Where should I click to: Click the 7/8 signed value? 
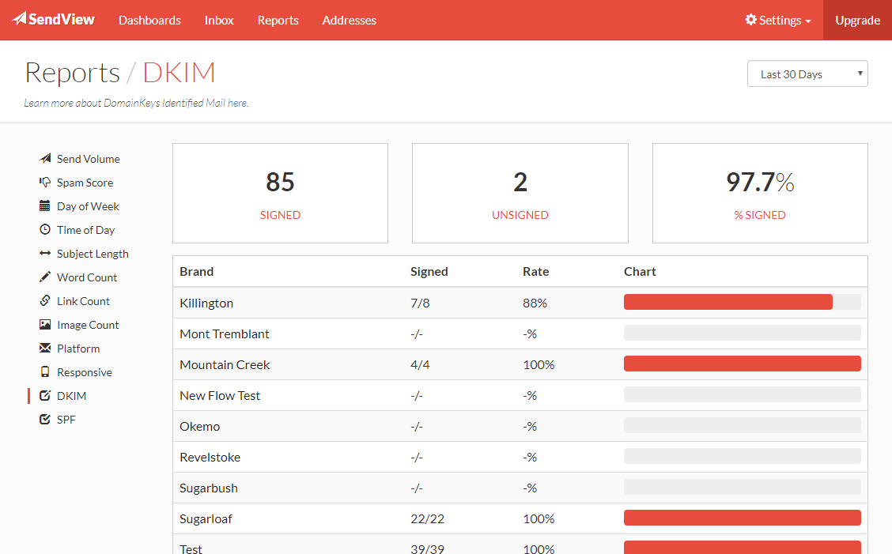(420, 303)
